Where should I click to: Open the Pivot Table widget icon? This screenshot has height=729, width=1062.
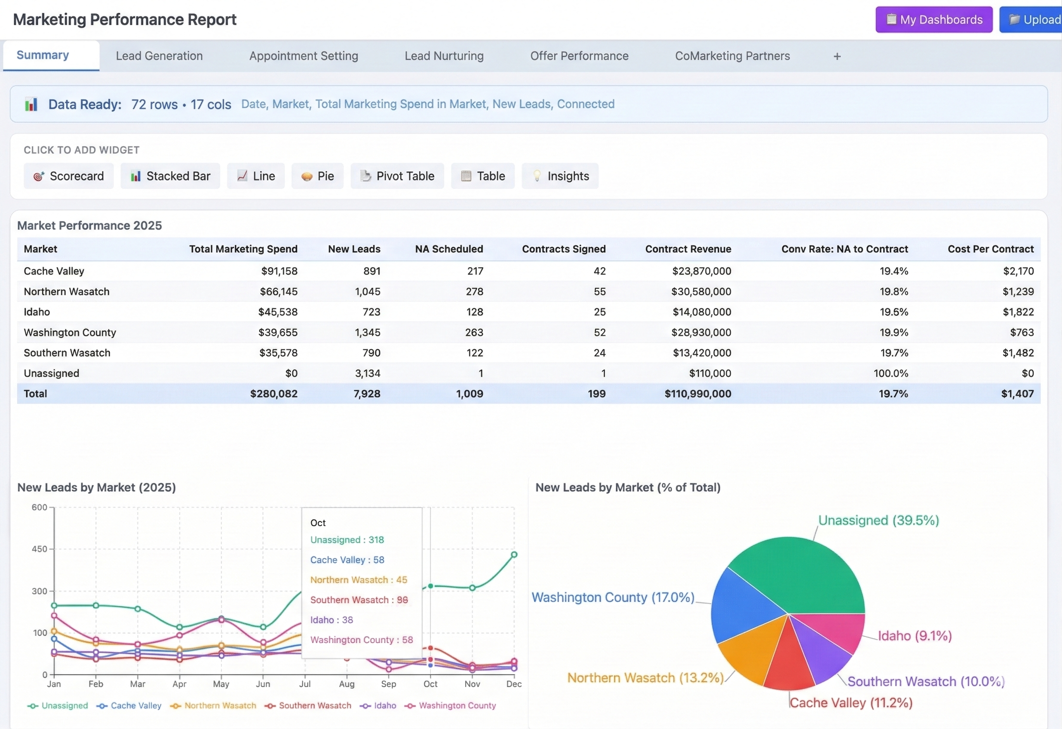365,176
